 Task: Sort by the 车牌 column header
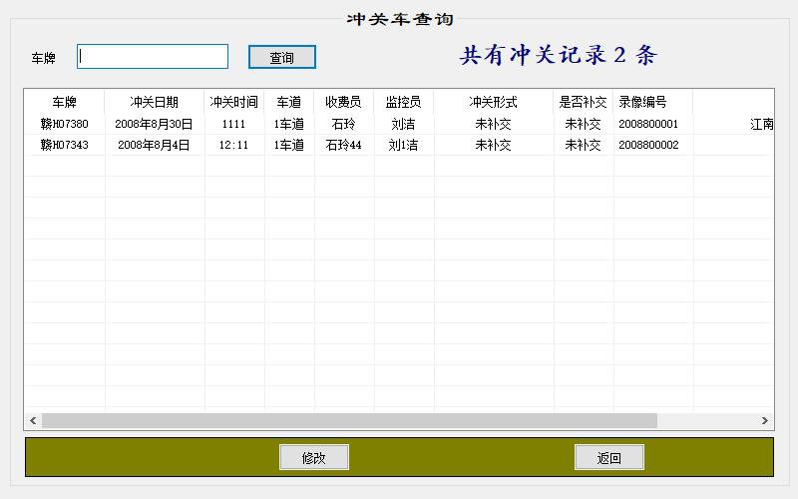click(64, 102)
